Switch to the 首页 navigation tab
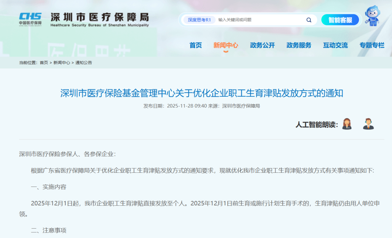Screen dimensions: 392x238 (x=196, y=45)
